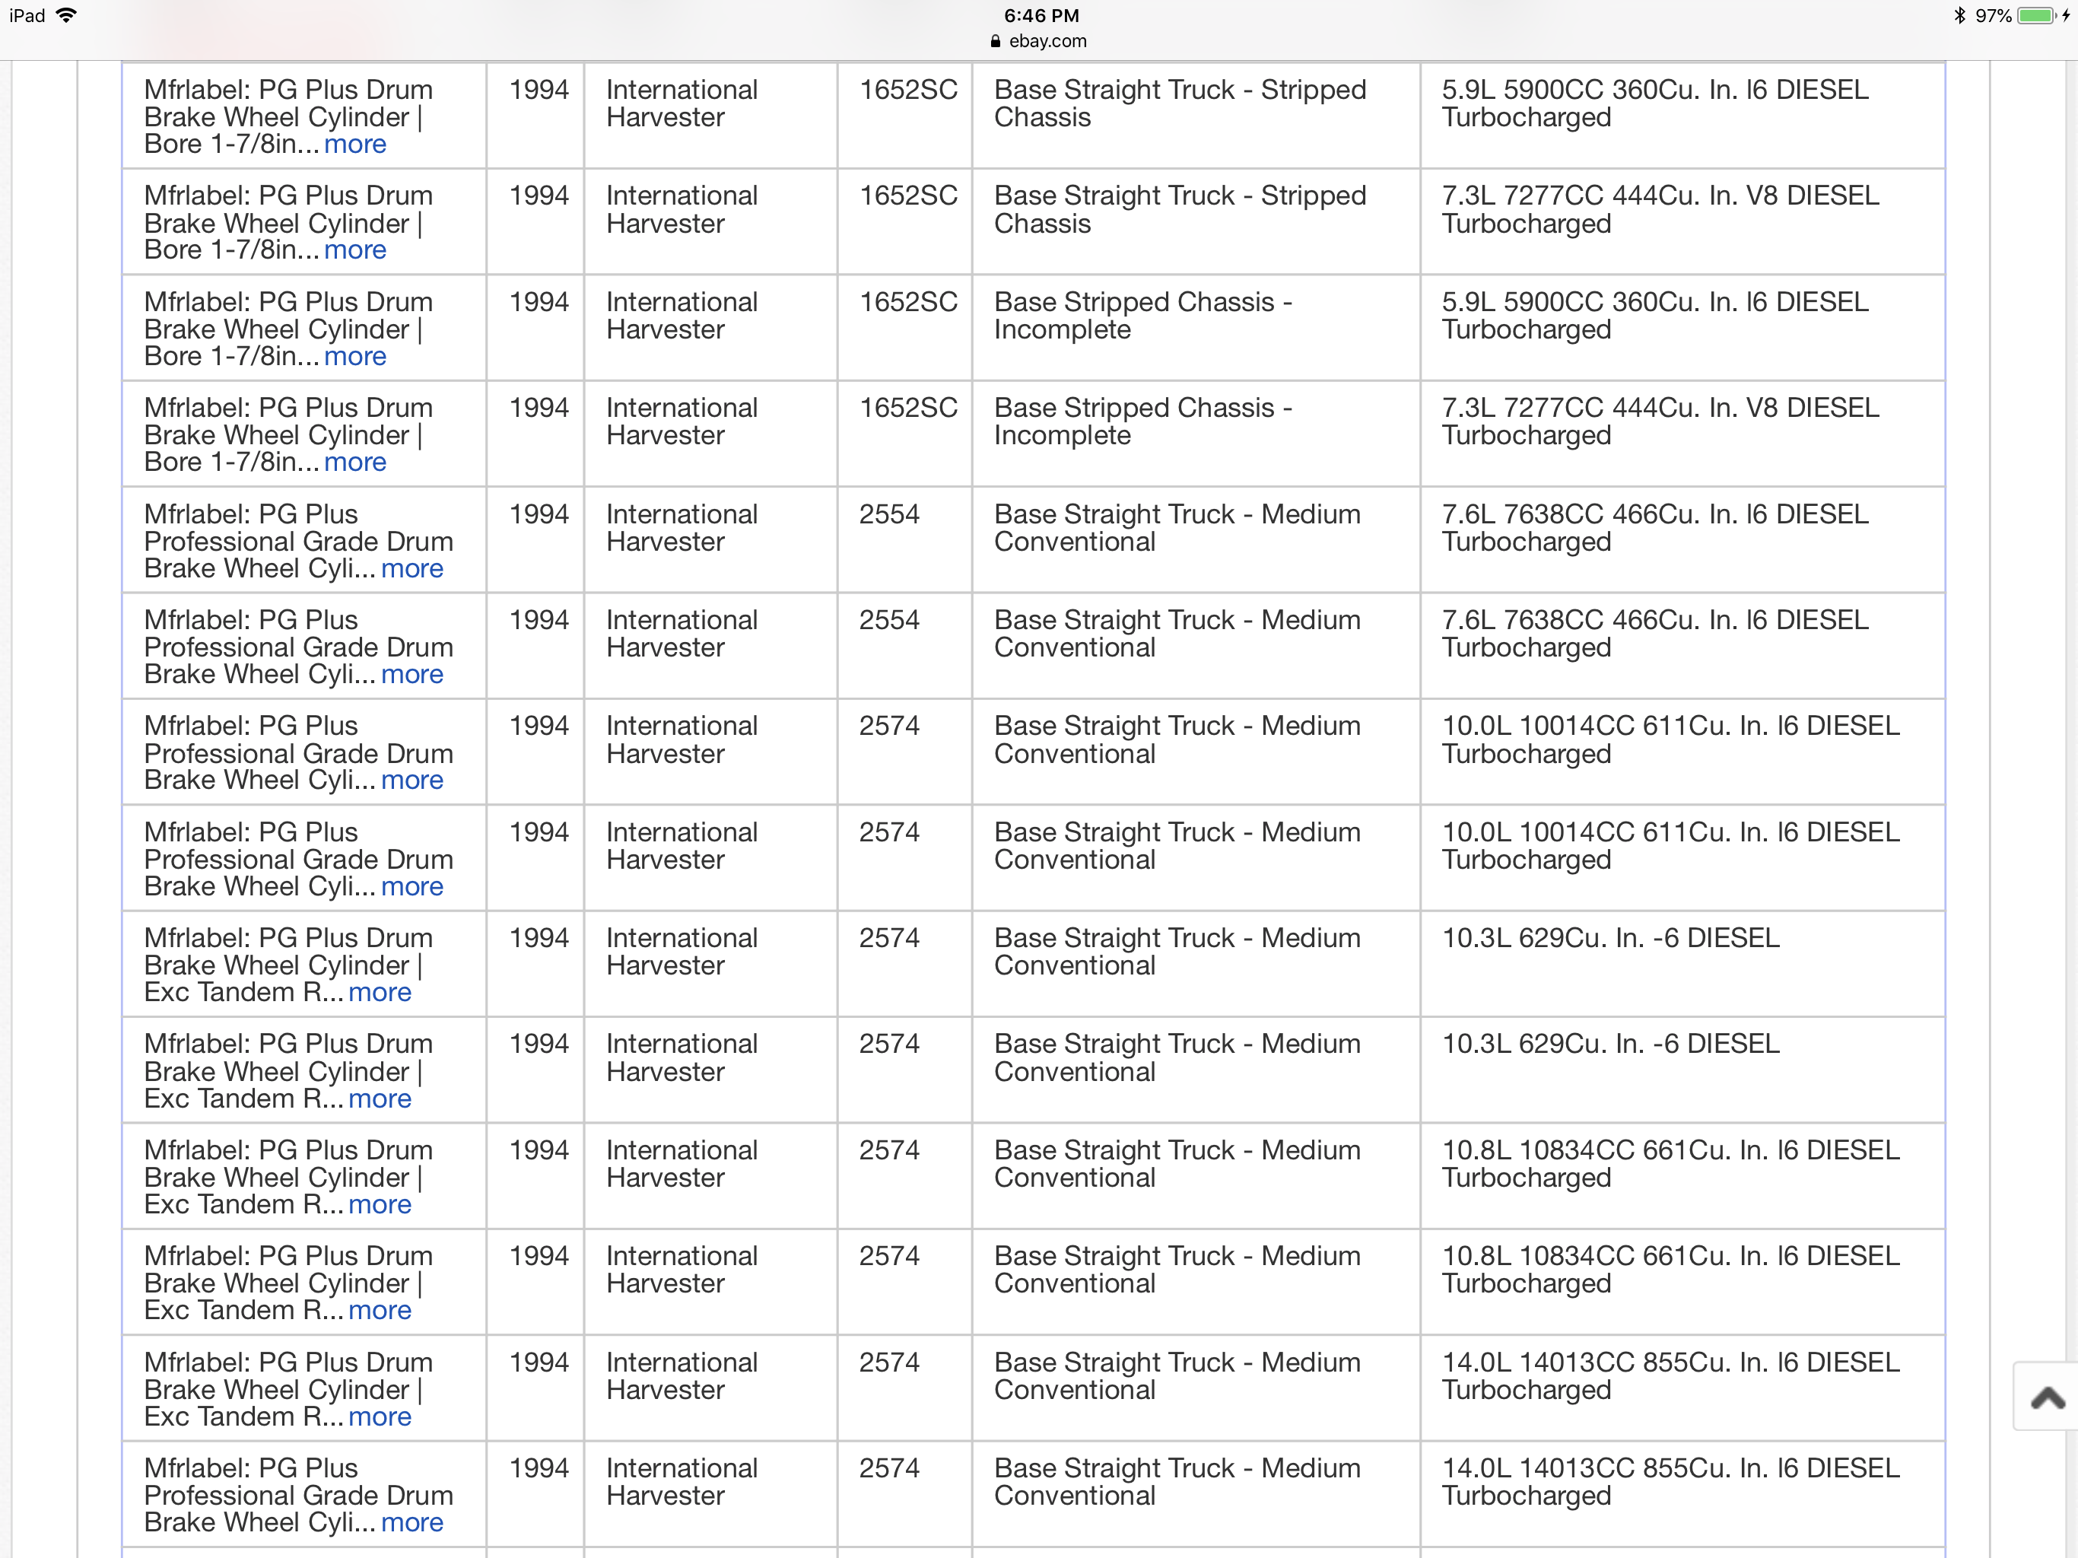2078x1558 pixels.
Task: Open 'more' in second 10.8L 10834CC row
Action: coord(380,1310)
